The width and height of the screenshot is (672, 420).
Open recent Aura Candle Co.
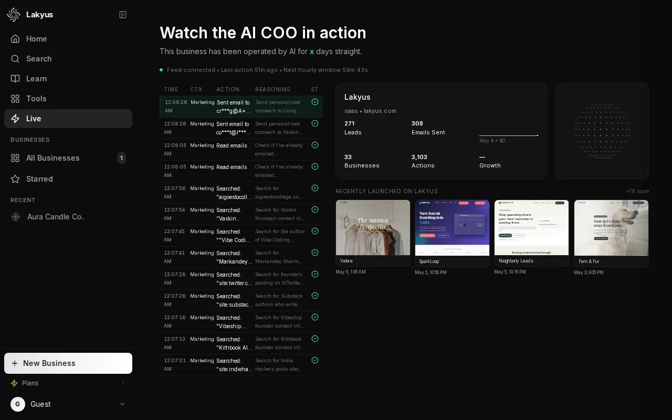click(68, 217)
